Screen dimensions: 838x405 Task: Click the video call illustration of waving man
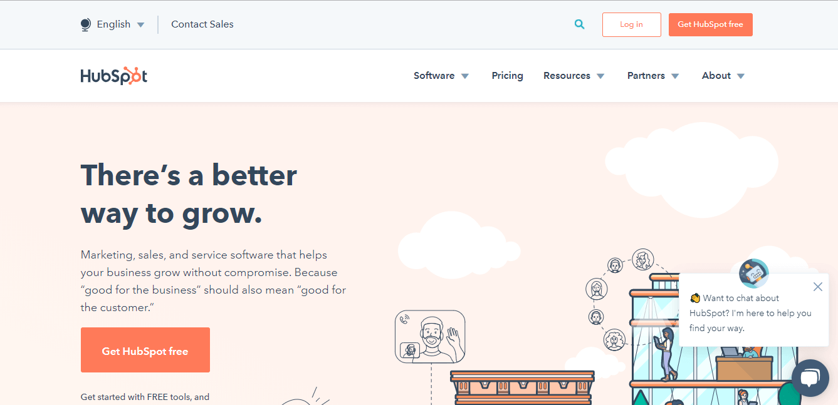[x=430, y=336]
